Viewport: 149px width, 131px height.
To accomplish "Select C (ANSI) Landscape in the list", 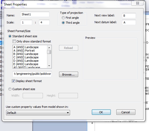I will [30, 57].
